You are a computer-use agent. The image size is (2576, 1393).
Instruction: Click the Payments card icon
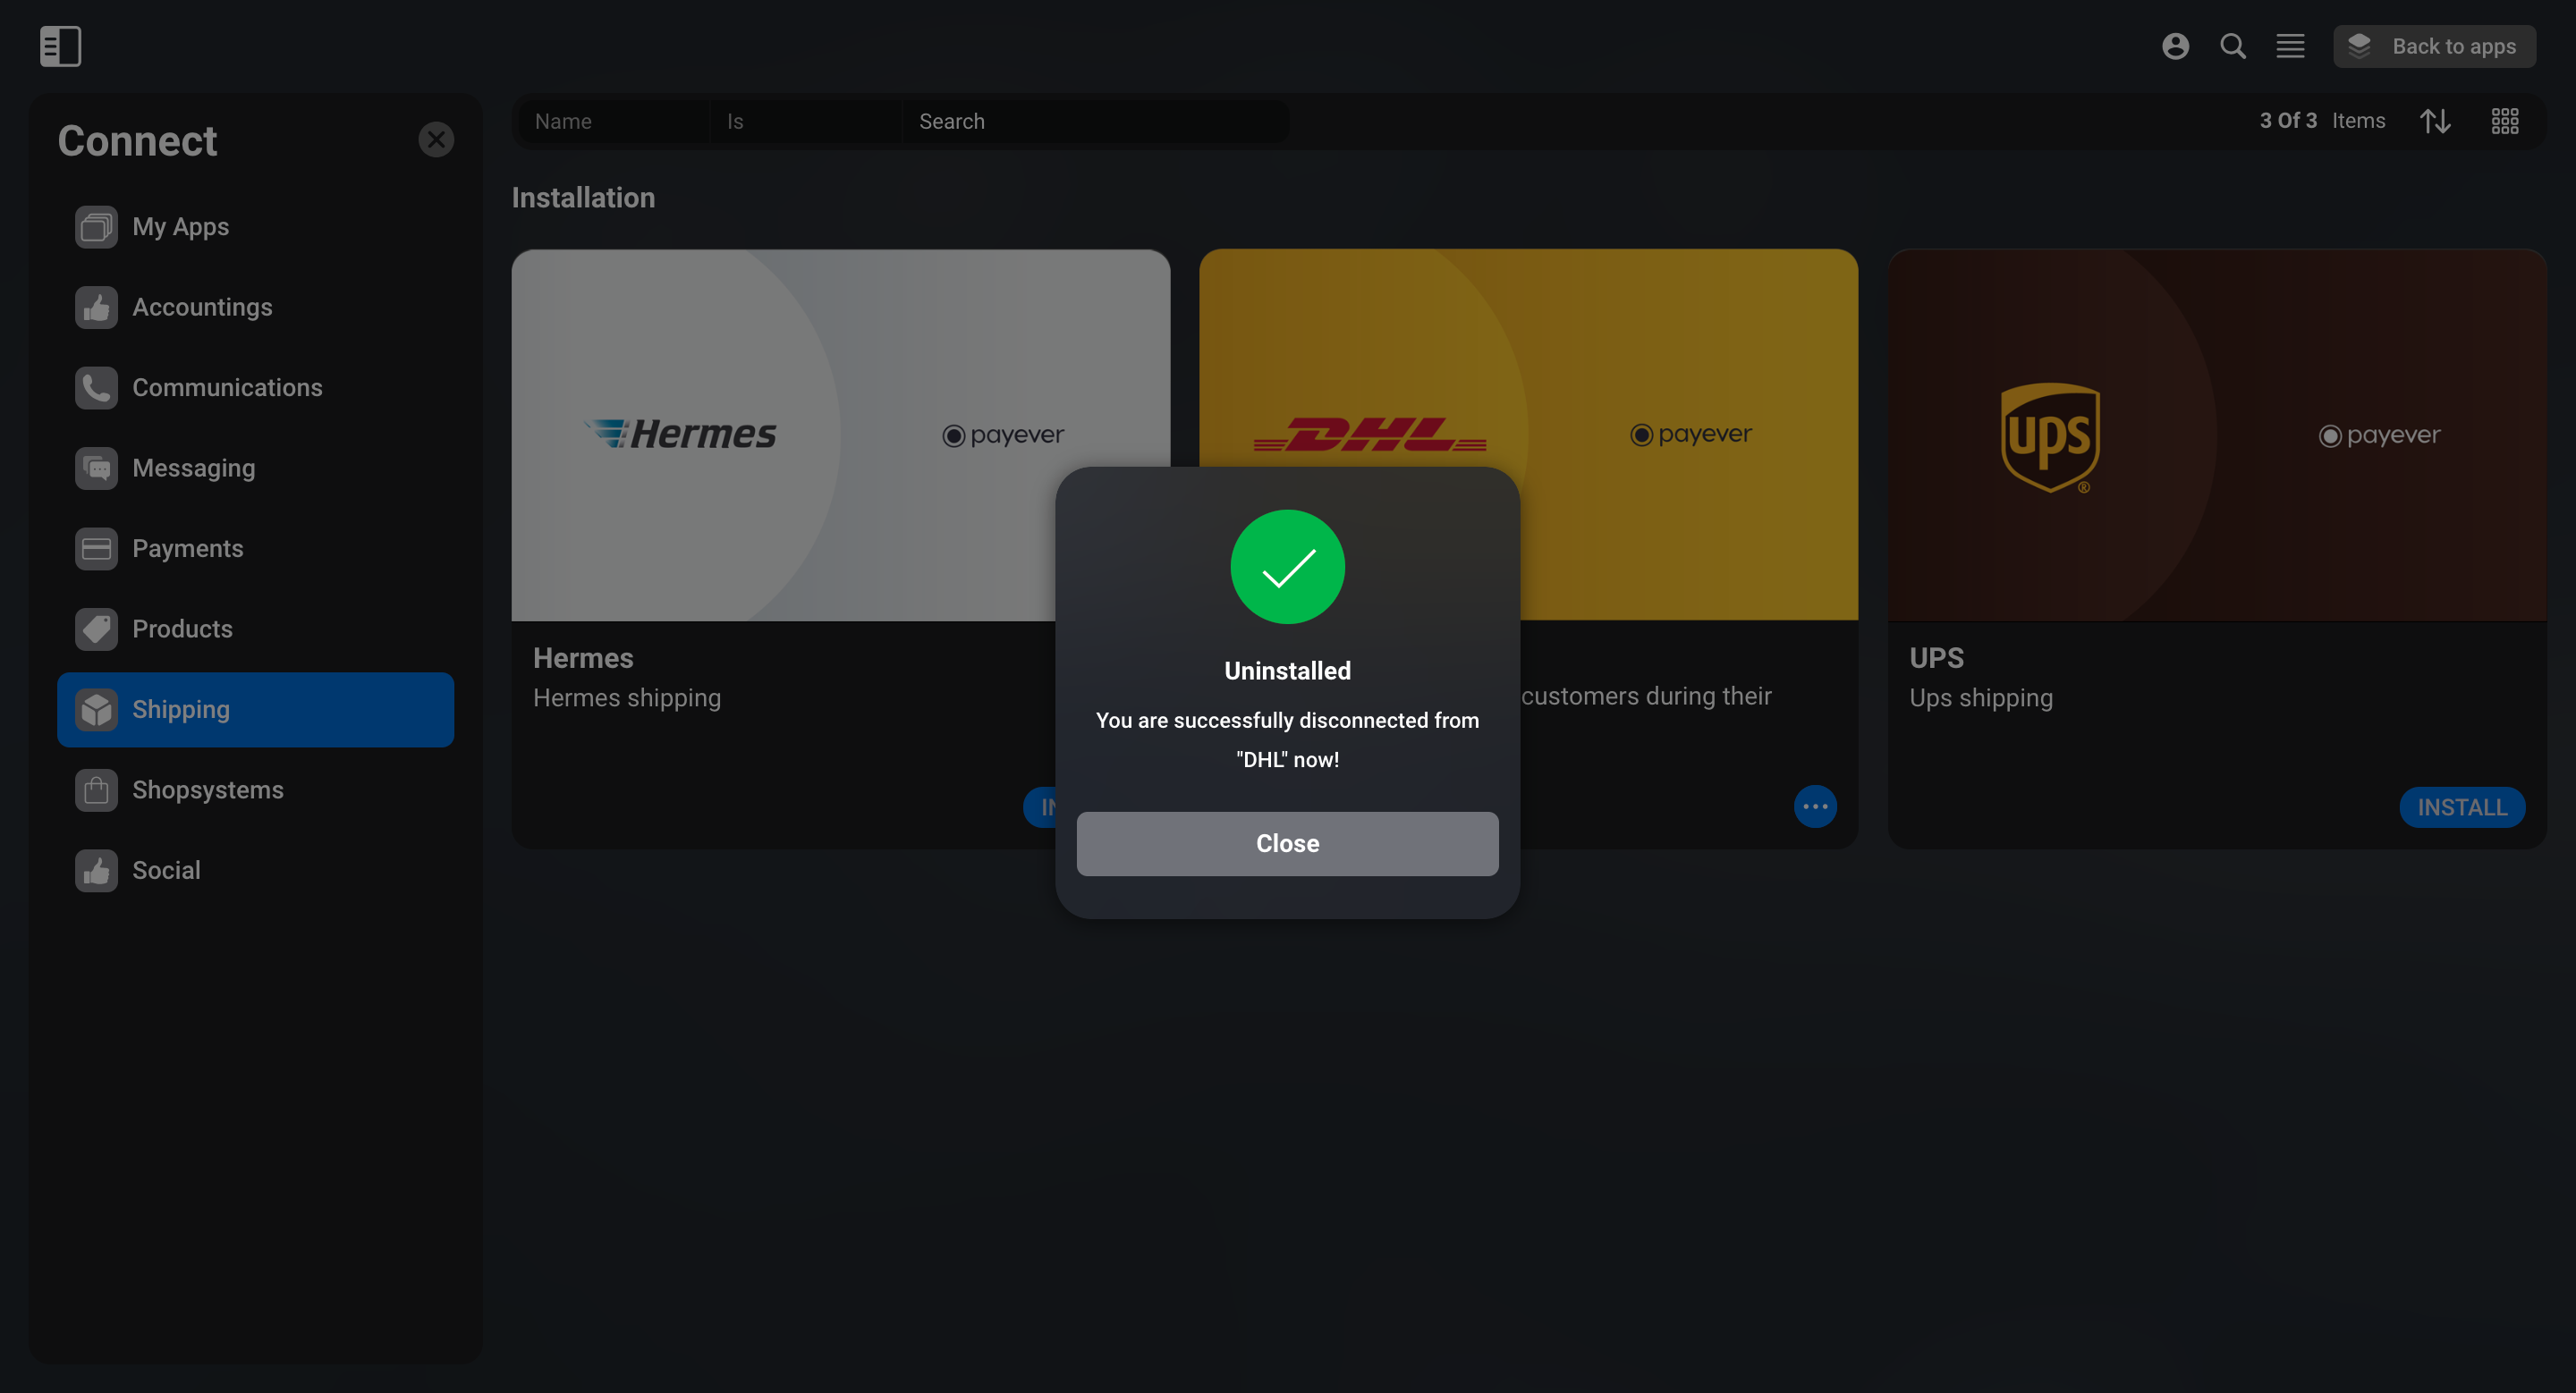(x=96, y=549)
